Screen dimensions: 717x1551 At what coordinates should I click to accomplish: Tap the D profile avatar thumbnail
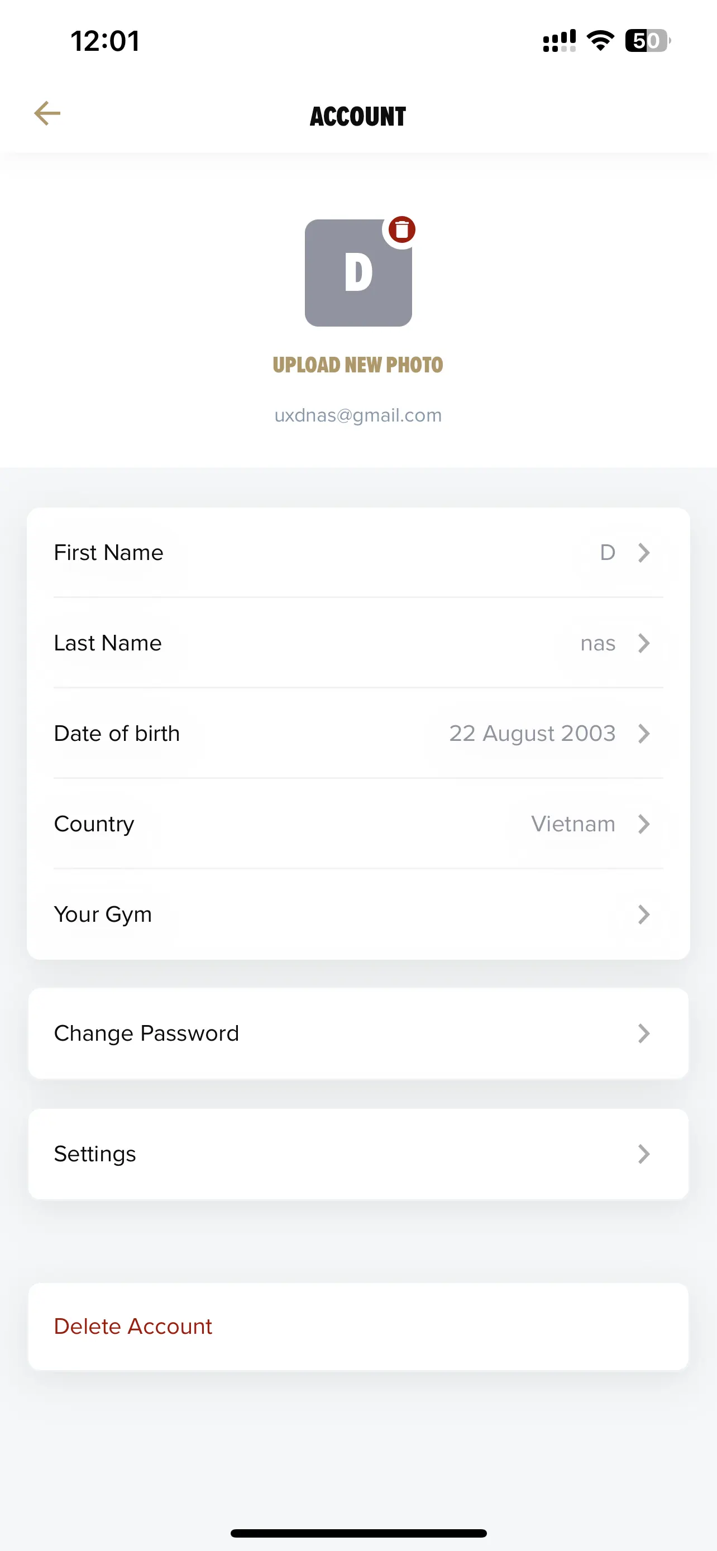(x=358, y=273)
